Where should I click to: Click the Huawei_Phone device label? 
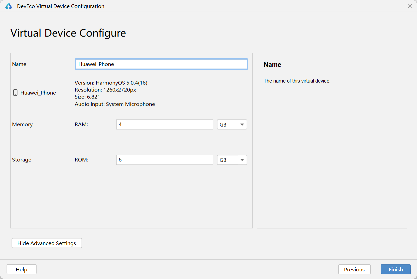point(38,93)
